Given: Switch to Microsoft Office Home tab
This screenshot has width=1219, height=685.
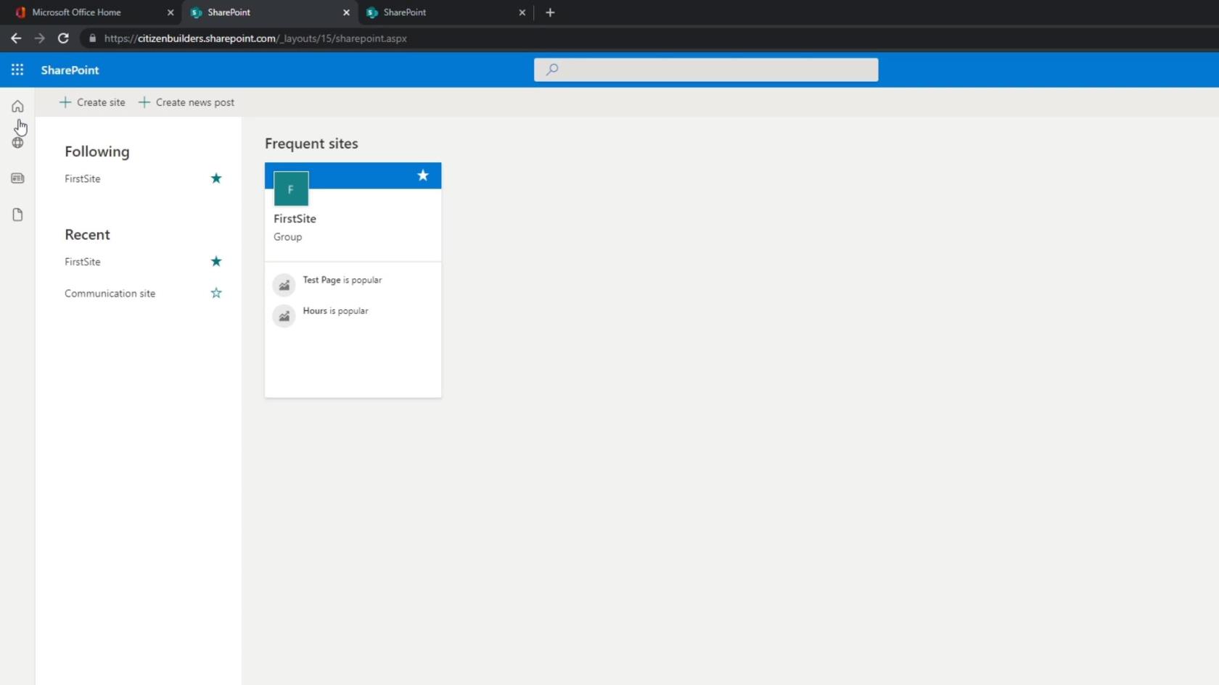Looking at the screenshot, I should point(76,12).
